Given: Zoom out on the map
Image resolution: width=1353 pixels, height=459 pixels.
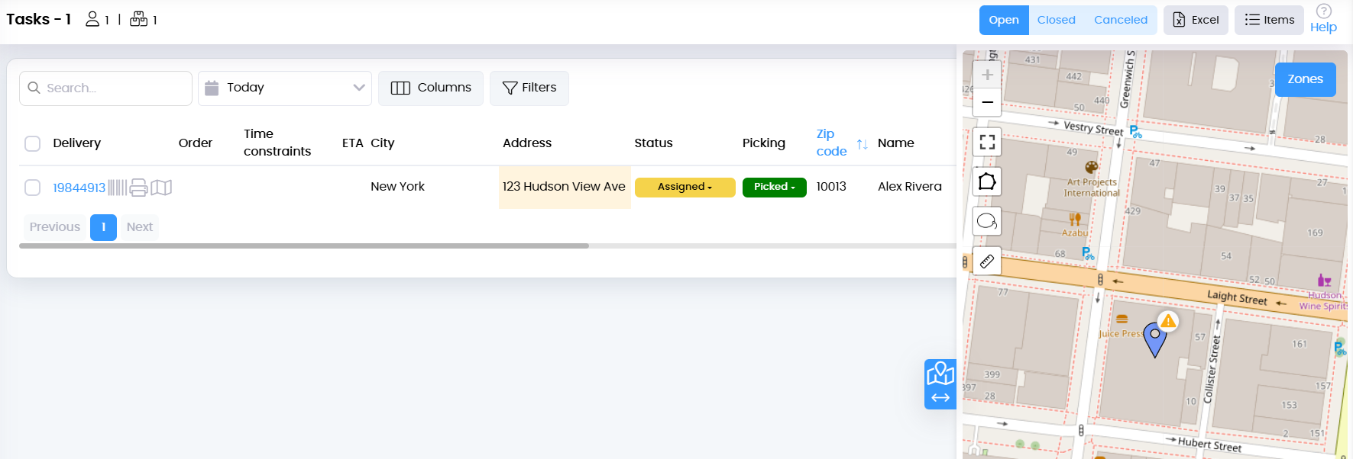Looking at the screenshot, I should point(987,102).
